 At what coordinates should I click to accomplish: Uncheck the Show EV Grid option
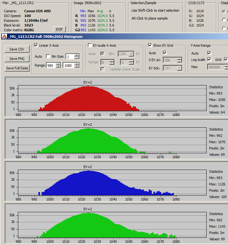tap(150, 45)
